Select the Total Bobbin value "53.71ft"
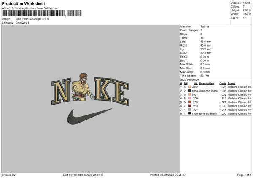This screenshot has height=178, width=253. tap(205, 76)
